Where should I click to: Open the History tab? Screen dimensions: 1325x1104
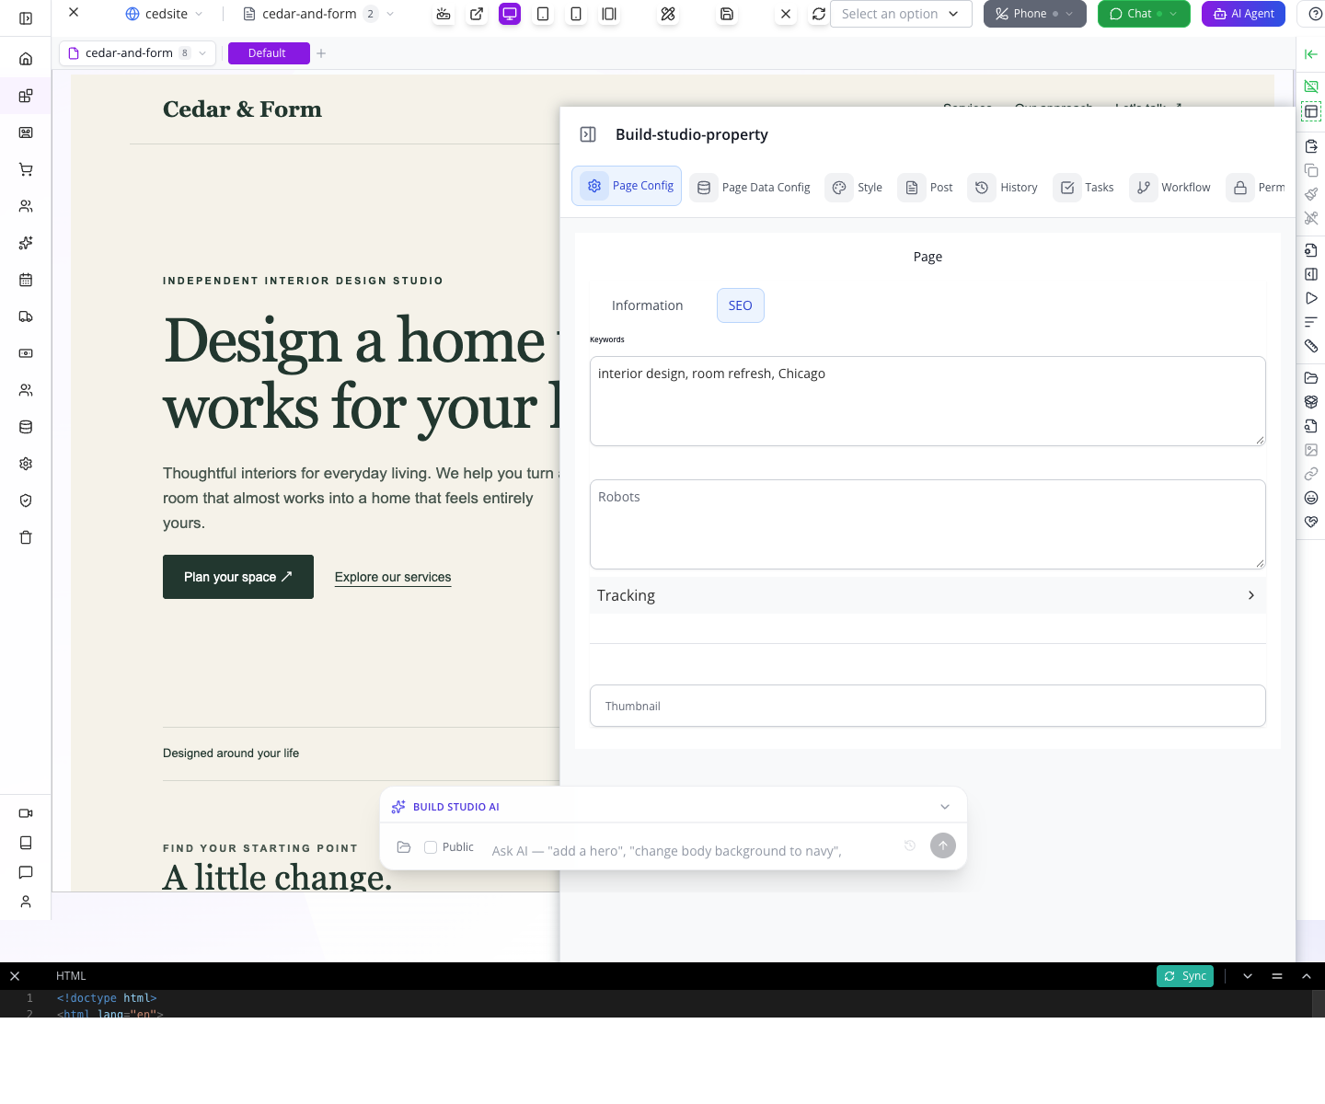click(x=1005, y=187)
